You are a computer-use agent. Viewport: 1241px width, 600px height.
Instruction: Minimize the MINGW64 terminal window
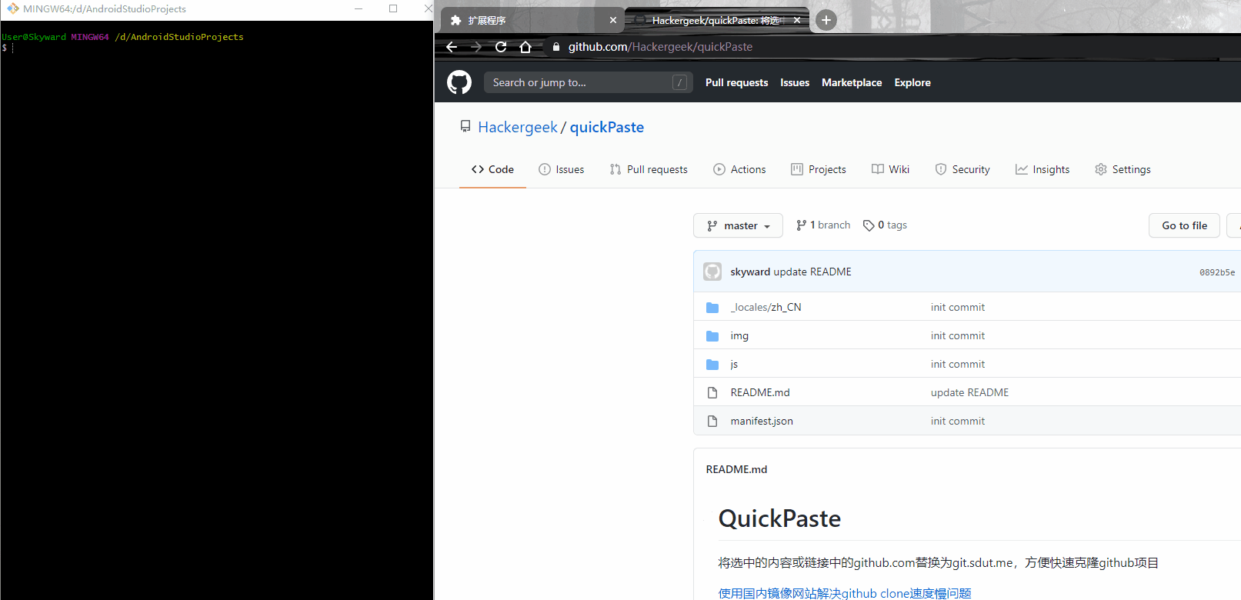click(359, 8)
